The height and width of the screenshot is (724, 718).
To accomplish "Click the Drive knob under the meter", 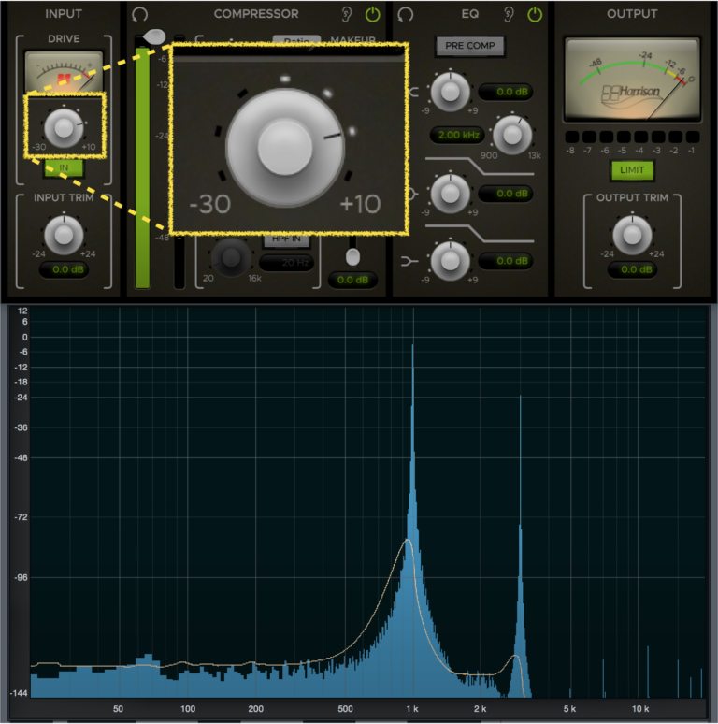I will pyautogui.click(x=64, y=128).
